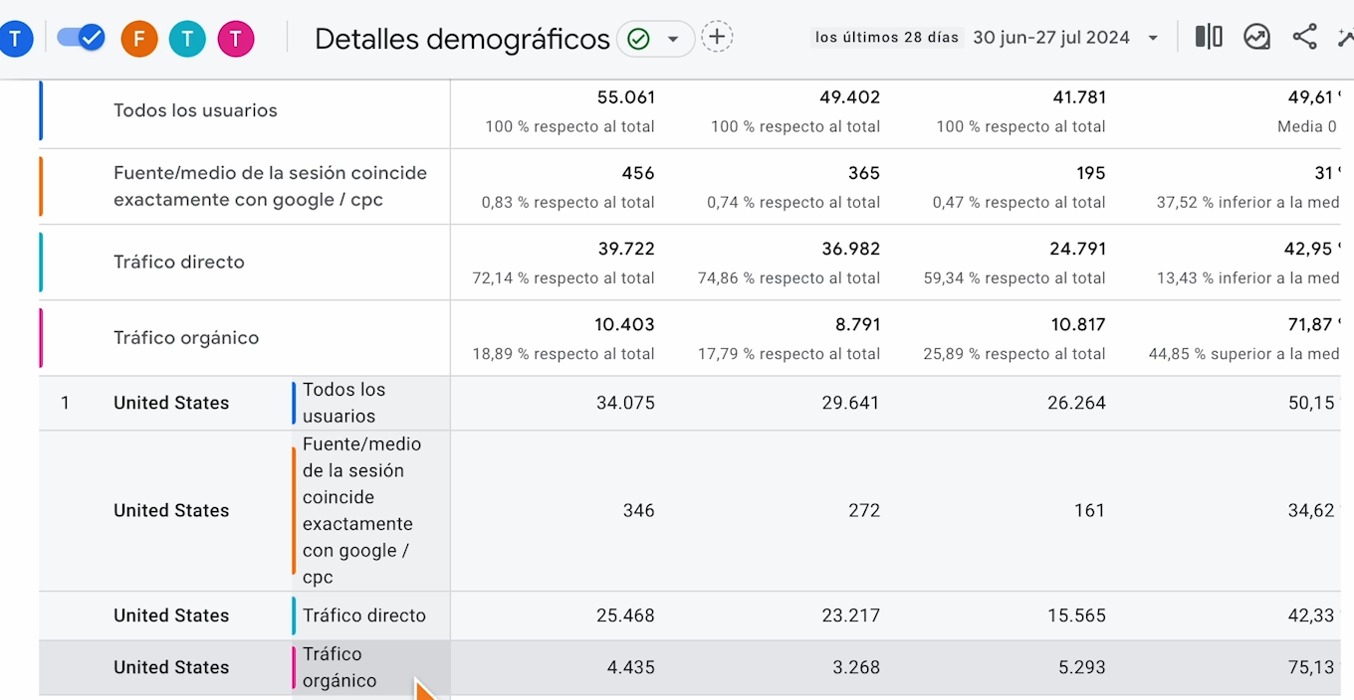1354x700 pixels.
Task: Click the organic traffic value 10.817
Action: (x=1077, y=324)
